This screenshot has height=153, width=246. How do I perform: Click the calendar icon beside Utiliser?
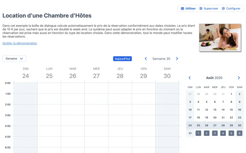(183, 8)
